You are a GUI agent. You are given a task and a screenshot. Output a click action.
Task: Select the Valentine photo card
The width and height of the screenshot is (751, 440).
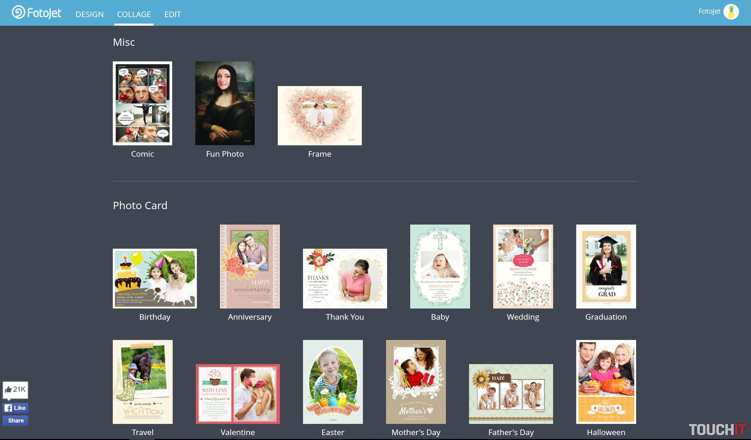tap(237, 394)
